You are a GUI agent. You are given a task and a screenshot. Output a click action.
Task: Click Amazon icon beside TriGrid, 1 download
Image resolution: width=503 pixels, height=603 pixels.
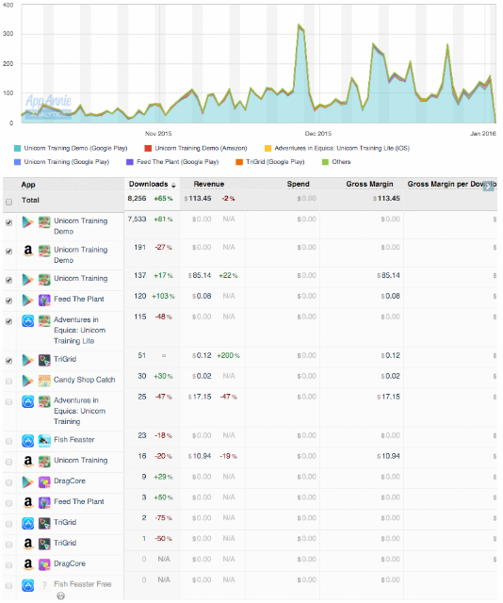click(x=27, y=544)
